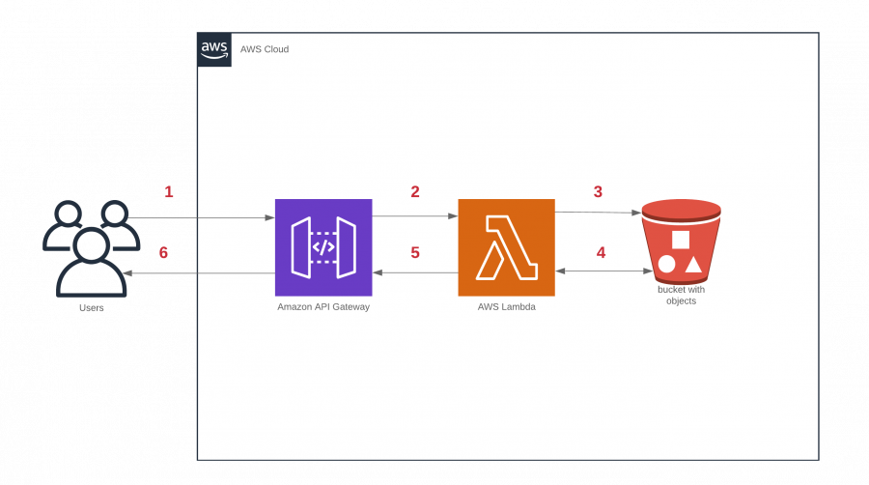The width and height of the screenshot is (869, 485).
Task: Click the AWS logo badge
Action: pos(214,49)
